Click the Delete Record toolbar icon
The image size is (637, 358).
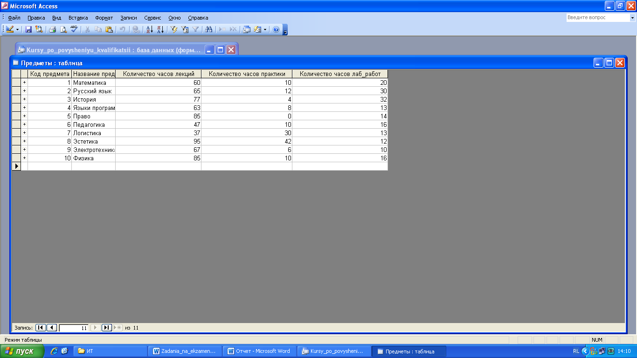tap(233, 29)
